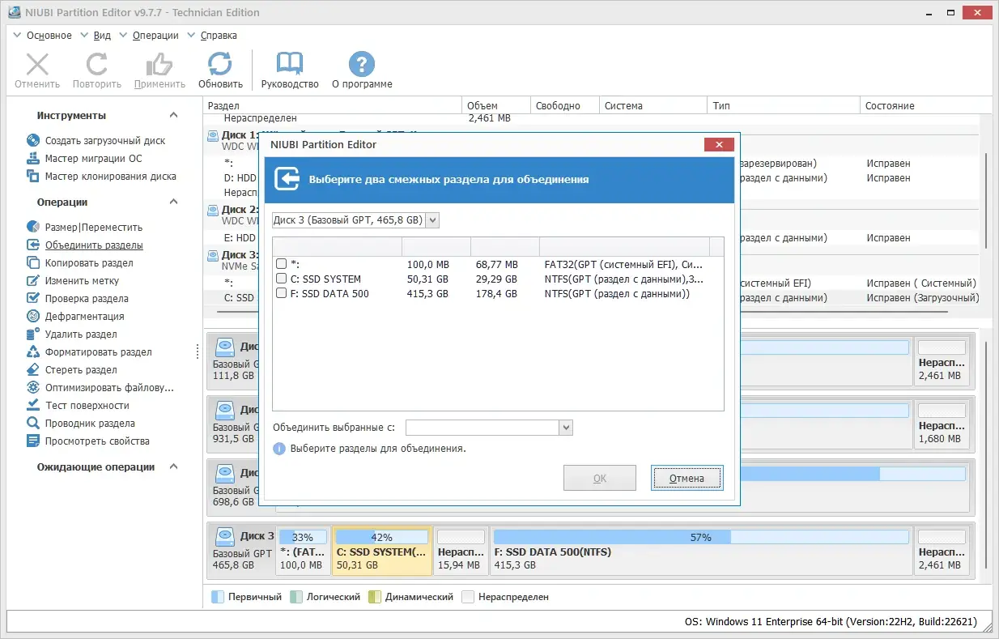
Task: Click the Повторить redo toolbar icon
Action: 97,65
